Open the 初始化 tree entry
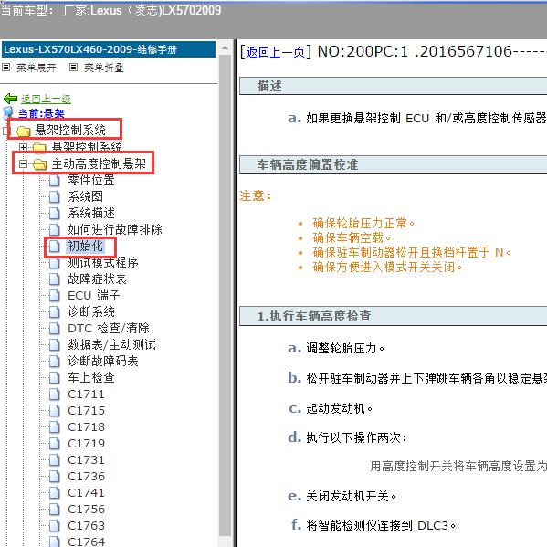This screenshot has height=547, width=547. (x=86, y=247)
